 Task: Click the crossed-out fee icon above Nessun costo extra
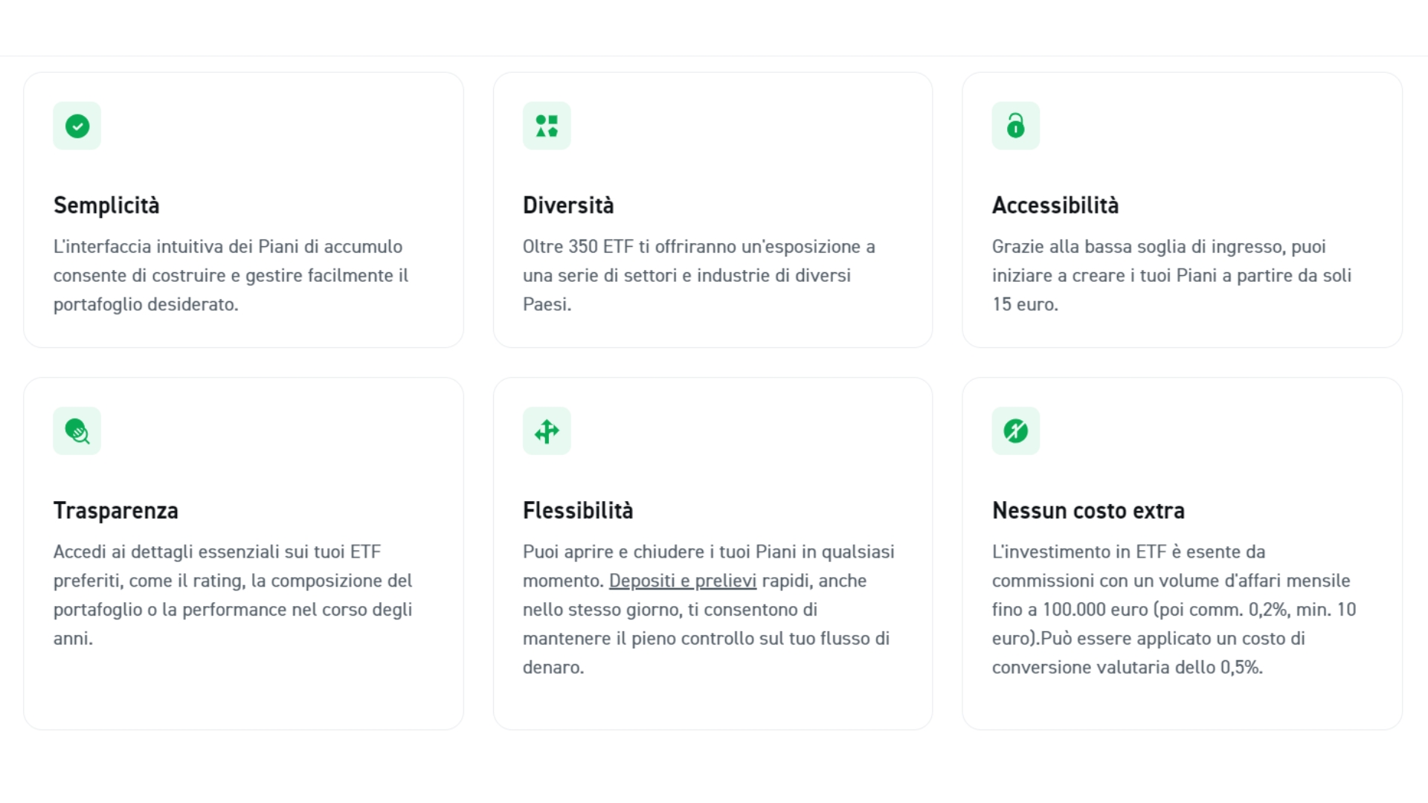(1016, 431)
